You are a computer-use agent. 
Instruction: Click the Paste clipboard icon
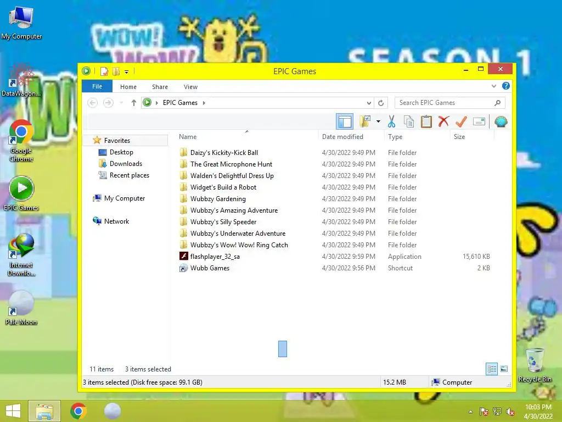tap(426, 121)
